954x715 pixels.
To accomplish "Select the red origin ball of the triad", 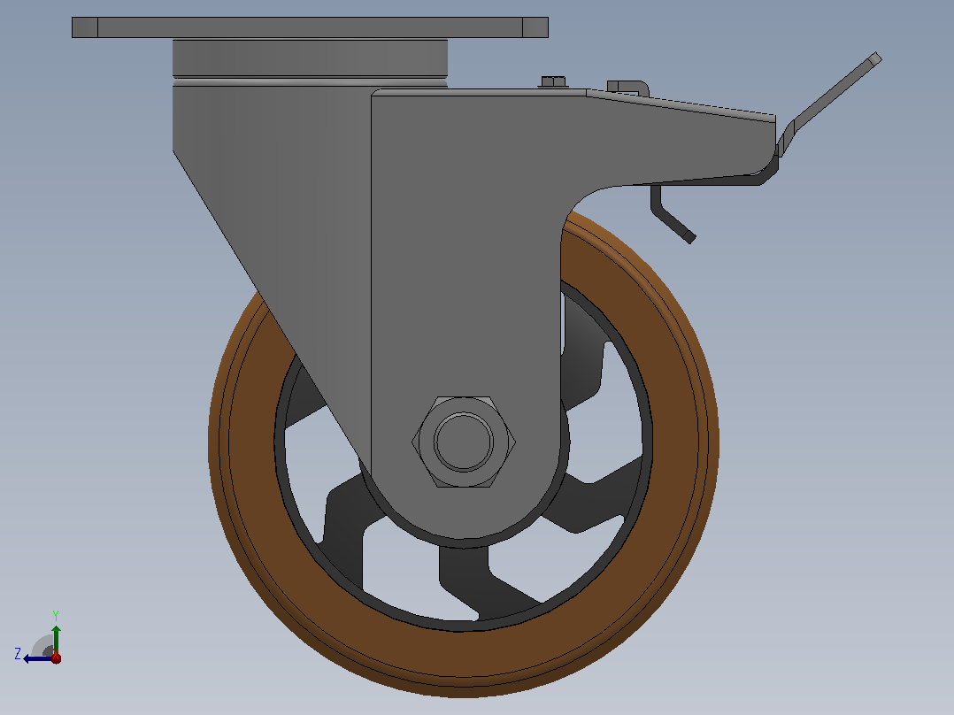I will [56, 657].
